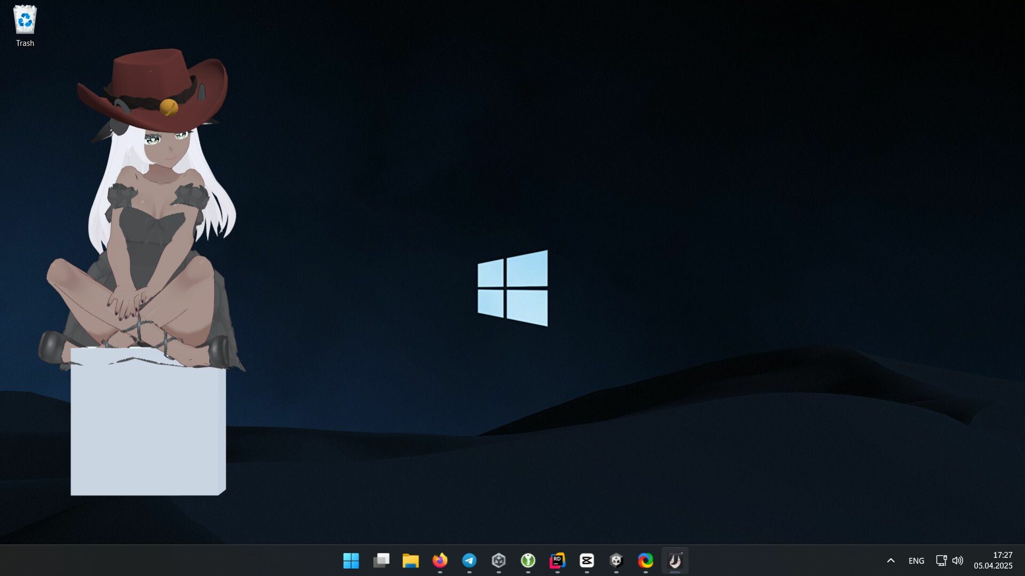Image resolution: width=1025 pixels, height=576 pixels.
Task: Launch File Explorer from the taskbar
Action: tap(411, 561)
